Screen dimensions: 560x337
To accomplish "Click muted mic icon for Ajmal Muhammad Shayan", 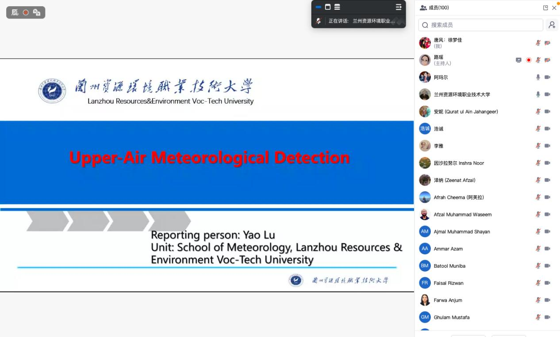I will click(x=538, y=231).
